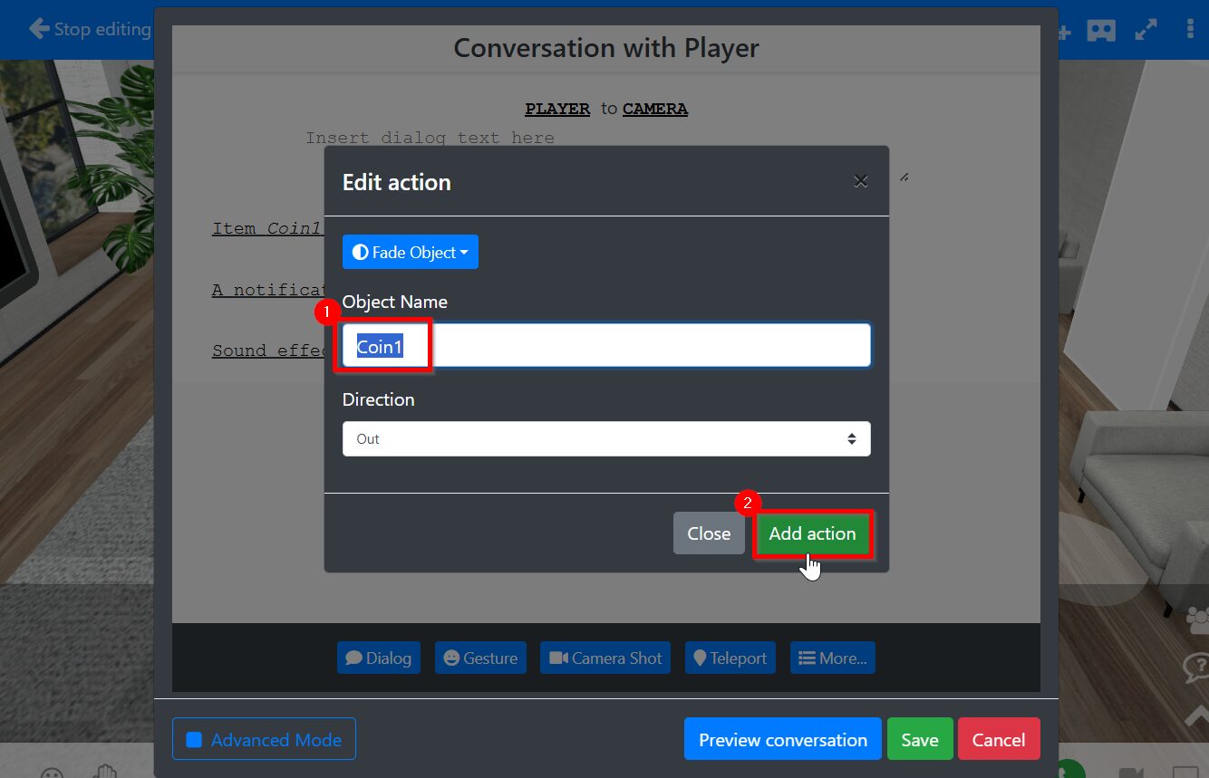Click the Preview conversation button
This screenshot has height=778, width=1209.
[x=782, y=740]
